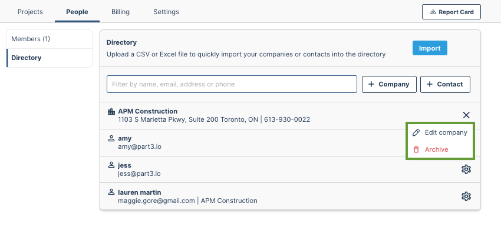This screenshot has height=230, width=501.
Task: Click the red trash icon for Archive
Action: click(x=416, y=149)
